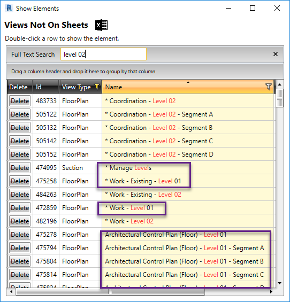
Task: Select '* Coordination - Level 02 - Segment D'
Action: [x=188, y=154]
